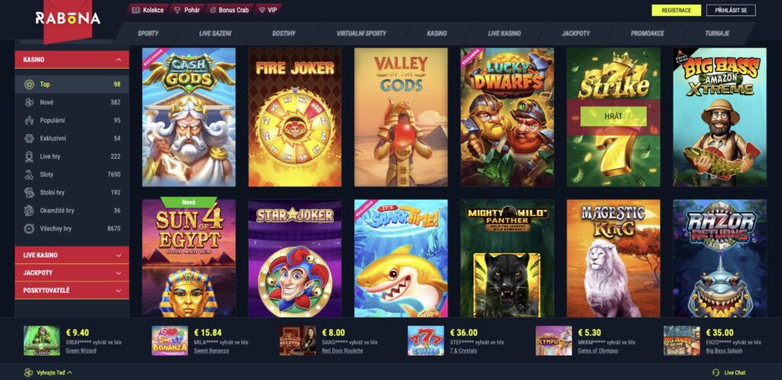Open the Nové games category icon
This screenshot has width=782, height=380.
point(30,102)
